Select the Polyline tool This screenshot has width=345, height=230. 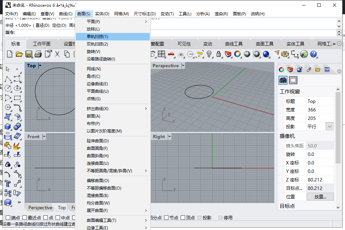(8, 79)
